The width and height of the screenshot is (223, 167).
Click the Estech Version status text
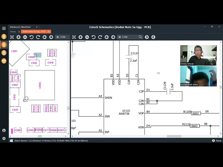click(x=51, y=141)
